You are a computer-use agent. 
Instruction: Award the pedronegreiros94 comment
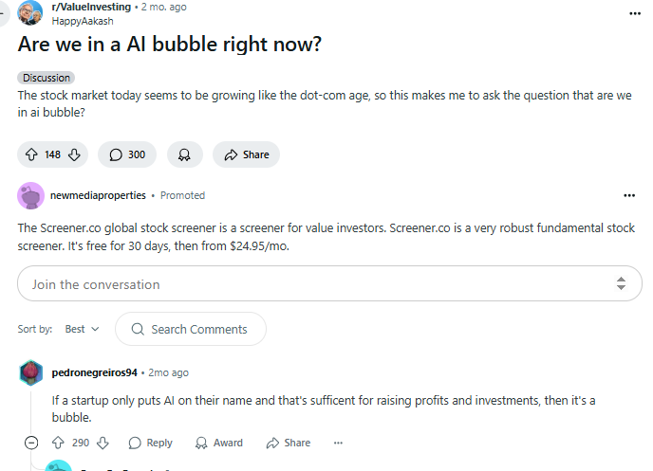click(218, 443)
